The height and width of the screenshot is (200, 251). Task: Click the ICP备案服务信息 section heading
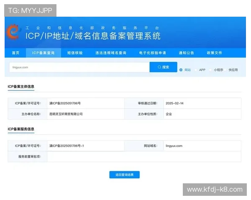point(21,129)
